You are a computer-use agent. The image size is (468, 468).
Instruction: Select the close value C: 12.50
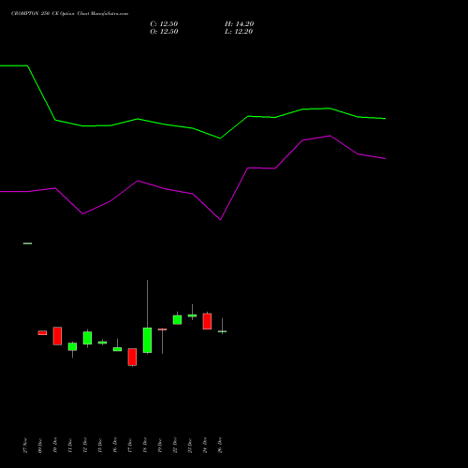coord(164,24)
